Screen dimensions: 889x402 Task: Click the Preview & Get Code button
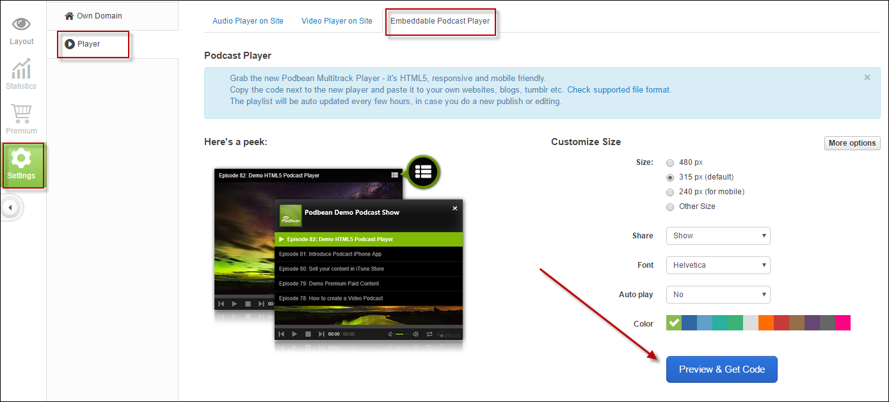[x=722, y=369]
